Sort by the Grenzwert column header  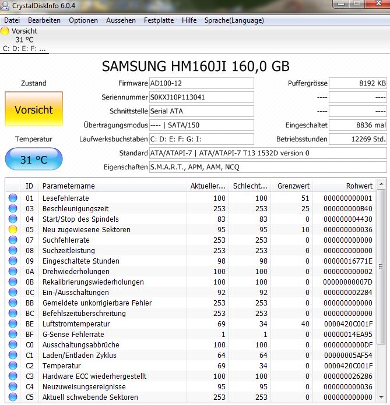click(x=292, y=186)
